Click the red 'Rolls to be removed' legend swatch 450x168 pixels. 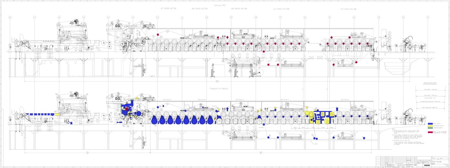pyautogui.click(x=430, y=132)
